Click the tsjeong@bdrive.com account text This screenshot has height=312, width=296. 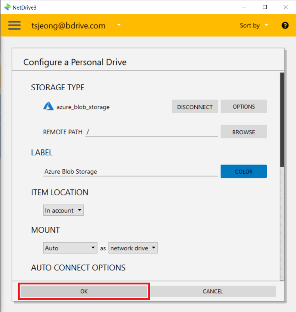(68, 26)
